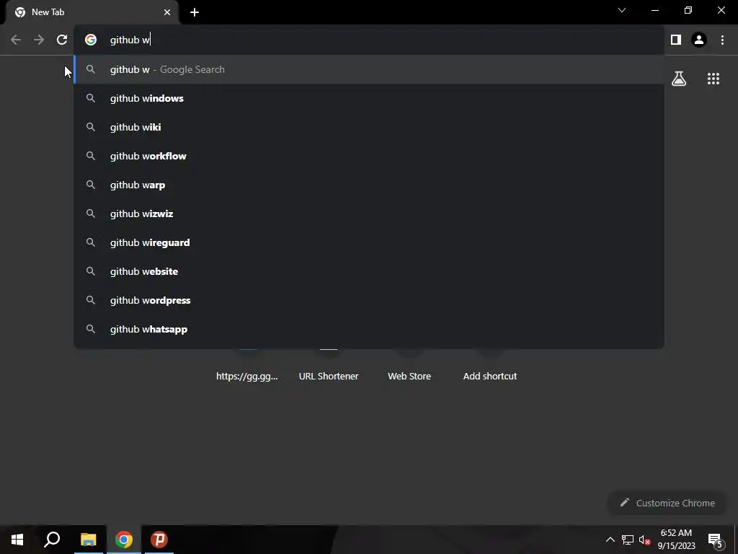Image resolution: width=738 pixels, height=554 pixels.
Task: Open the Windows Start menu
Action: [17, 540]
